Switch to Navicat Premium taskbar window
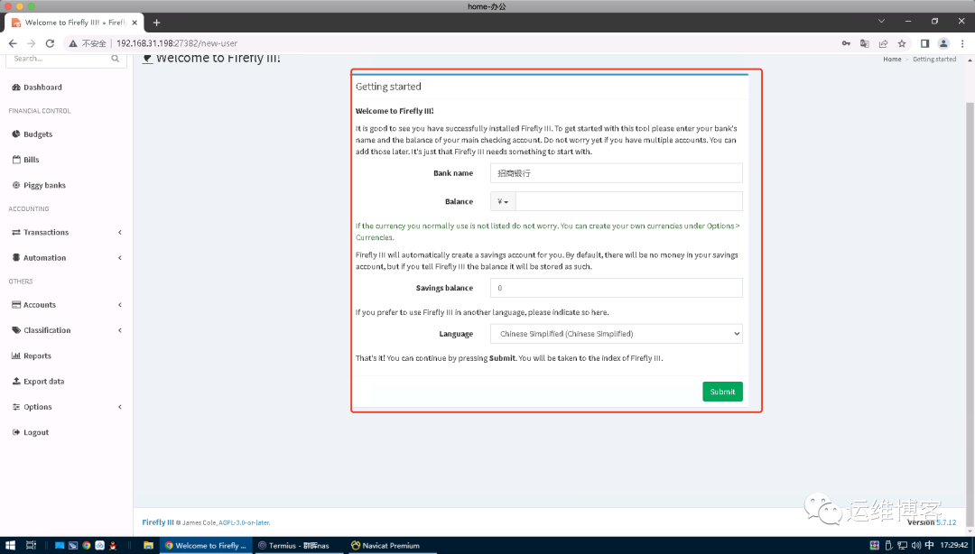The height and width of the screenshot is (554, 975). pyautogui.click(x=391, y=545)
